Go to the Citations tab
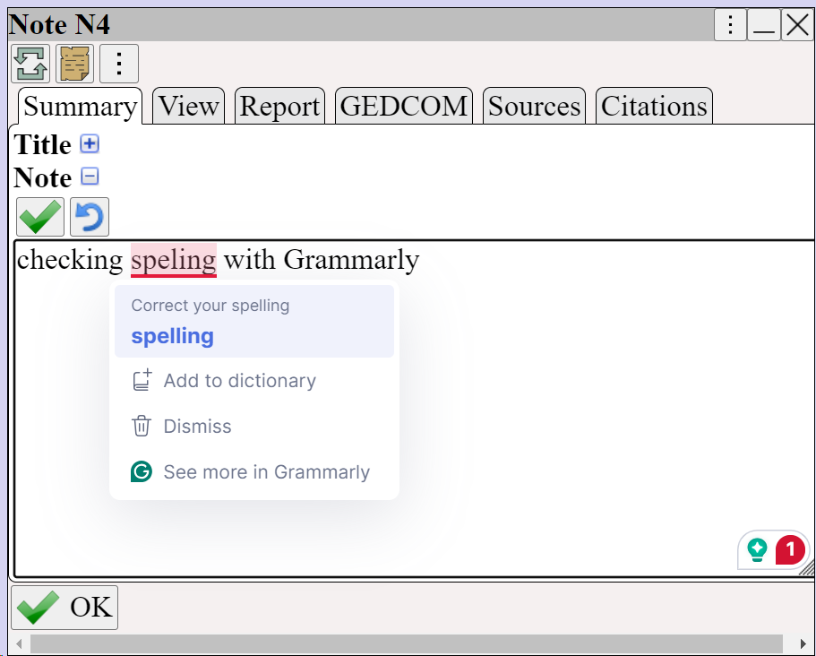816x656 pixels. pyautogui.click(x=654, y=107)
